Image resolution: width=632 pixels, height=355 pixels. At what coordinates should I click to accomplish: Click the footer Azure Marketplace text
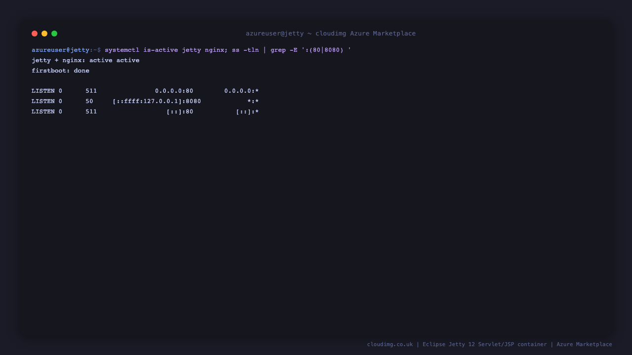[x=585, y=345]
